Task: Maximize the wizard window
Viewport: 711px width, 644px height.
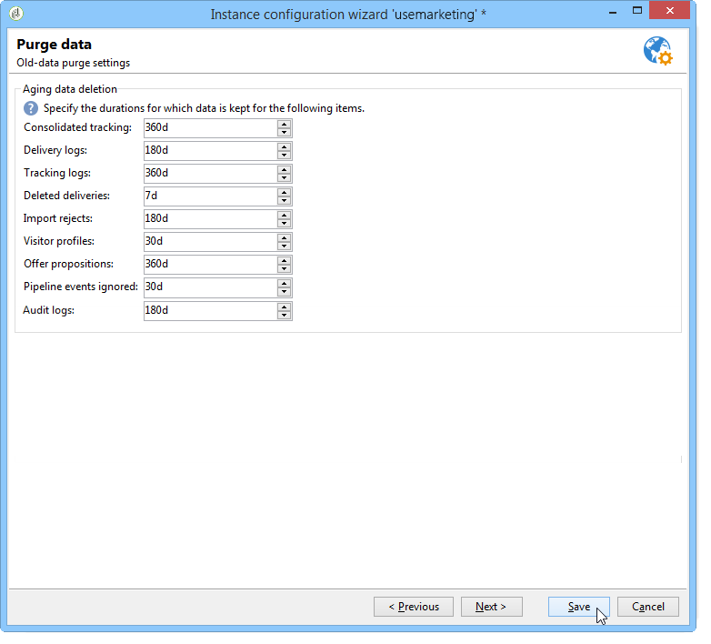Action: [637, 10]
